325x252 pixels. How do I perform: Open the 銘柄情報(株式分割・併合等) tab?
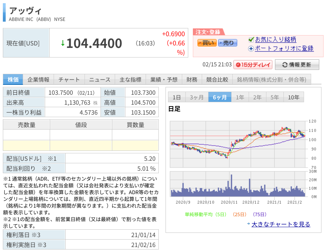(x=271, y=80)
